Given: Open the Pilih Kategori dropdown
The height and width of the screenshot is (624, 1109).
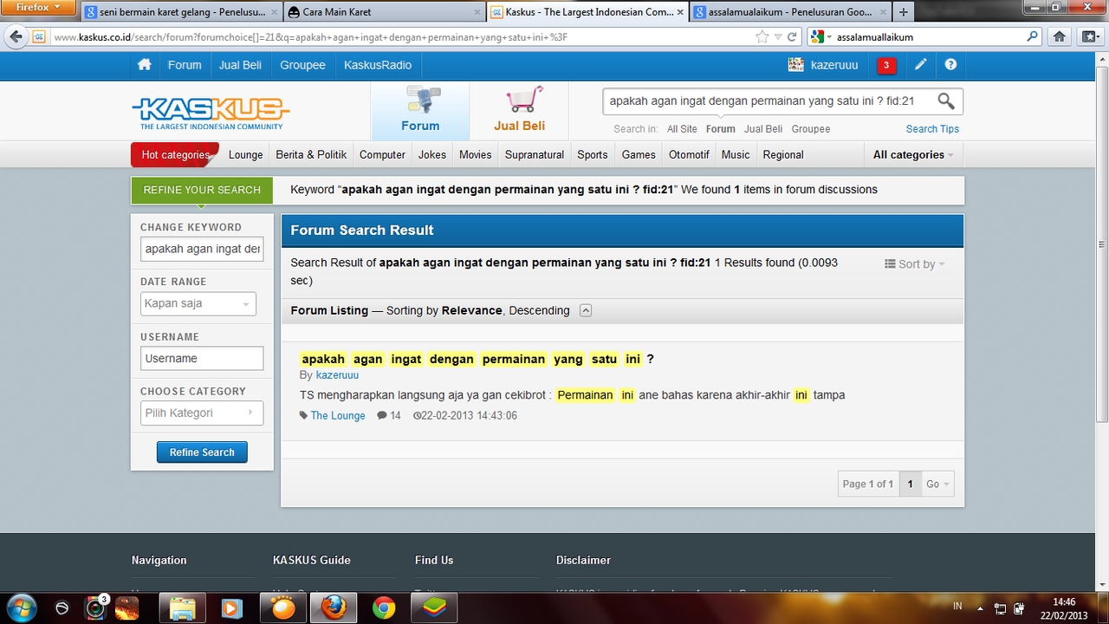Looking at the screenshot, I should [x=203, y=413].
